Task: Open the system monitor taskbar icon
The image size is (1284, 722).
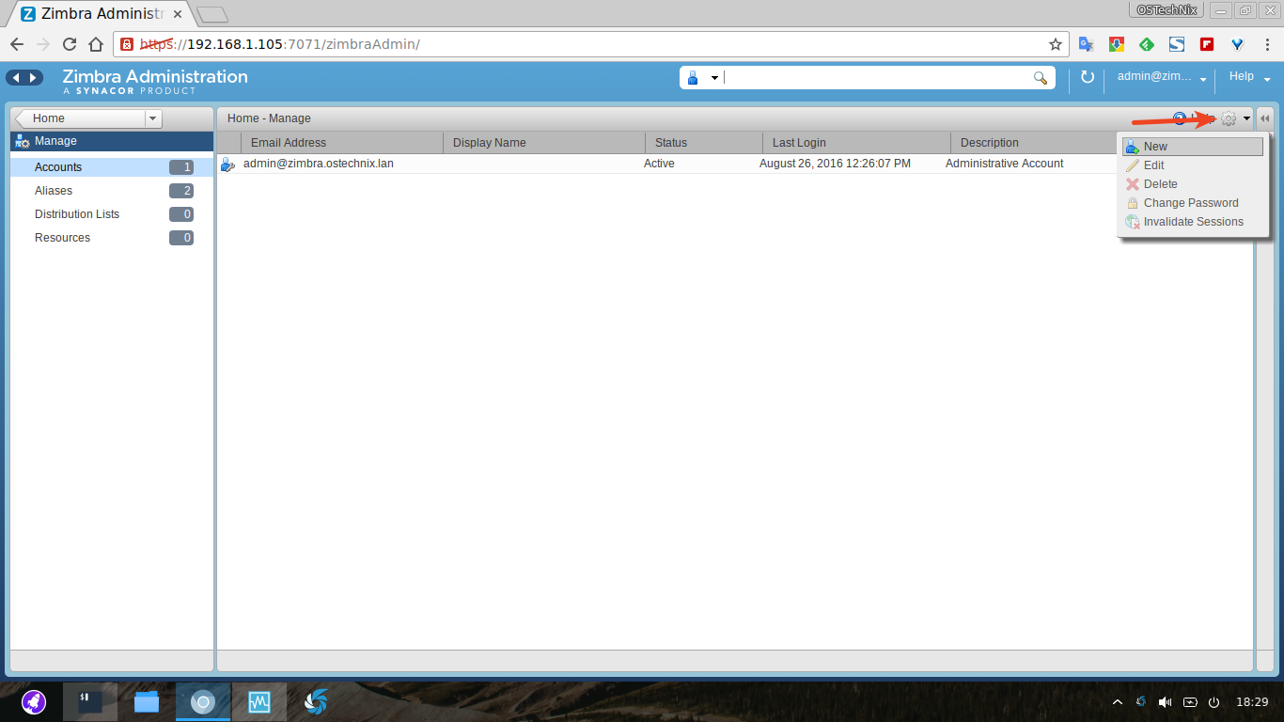Action: (259, 701)
